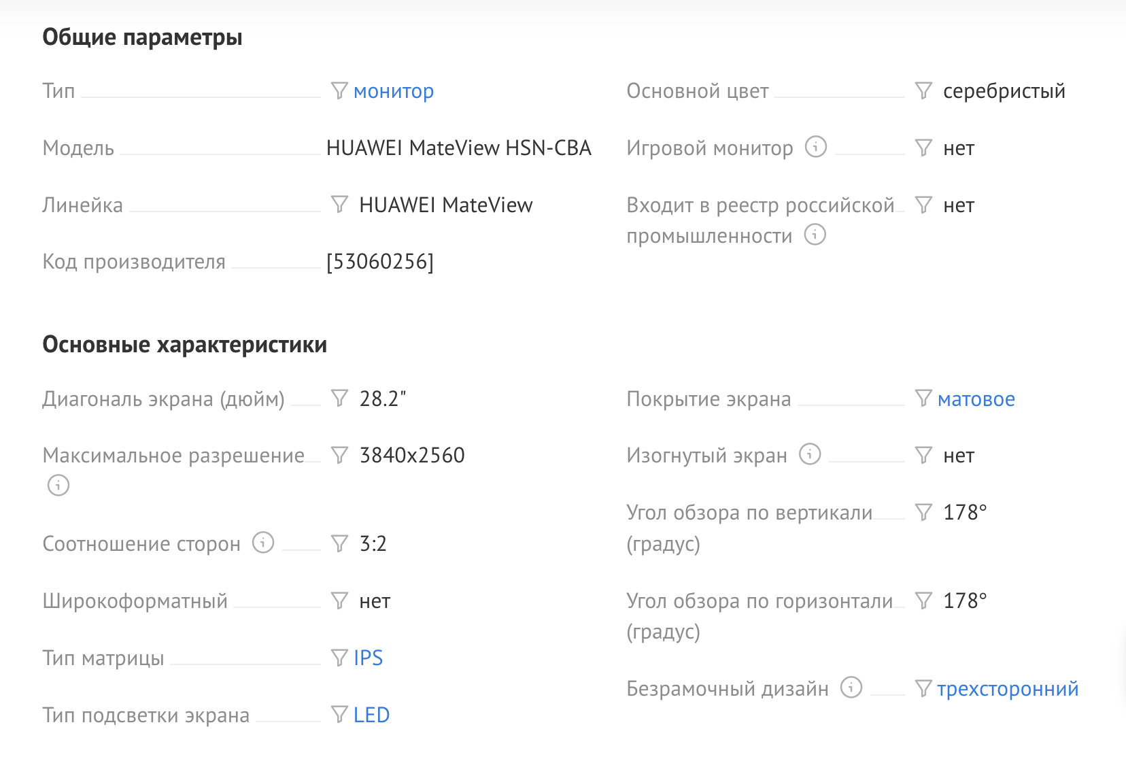Click filter icon next to LED
1126x778 pixels.
click(339, 715)
